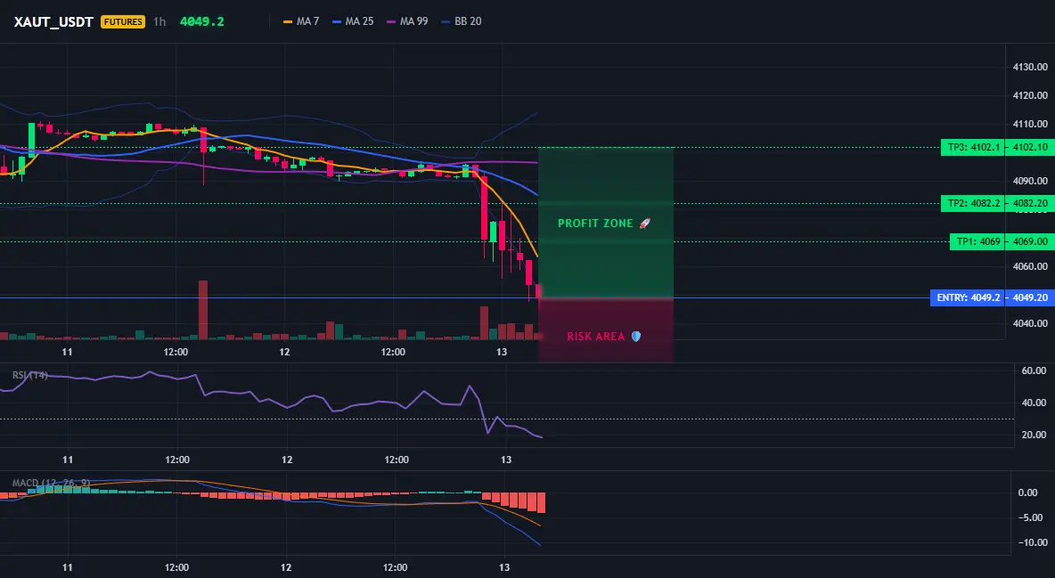Image resolution: width=1055 pixels, height=578 pixels.
Task: Click the MA 25 legend entry
Action: click(353, 21)
